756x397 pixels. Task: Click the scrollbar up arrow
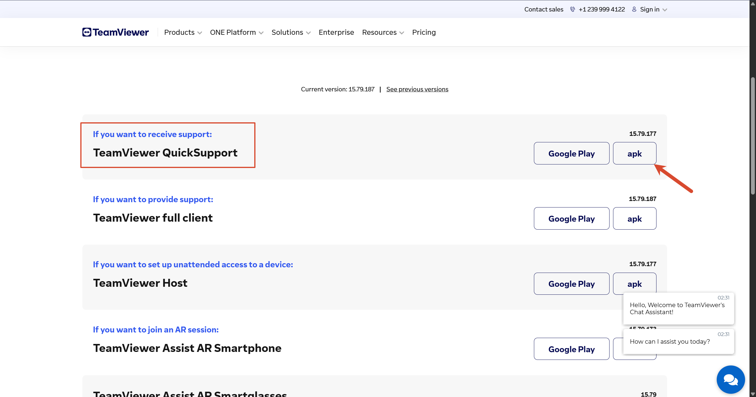coord(753,4)
